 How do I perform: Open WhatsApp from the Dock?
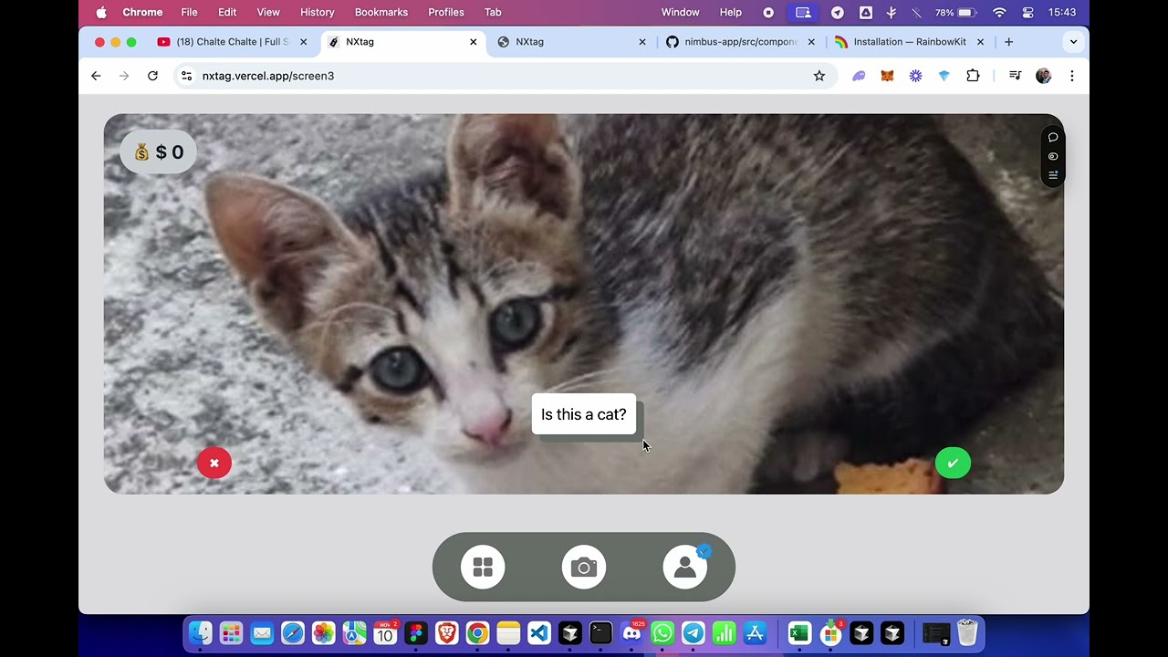tap(662, 632)
